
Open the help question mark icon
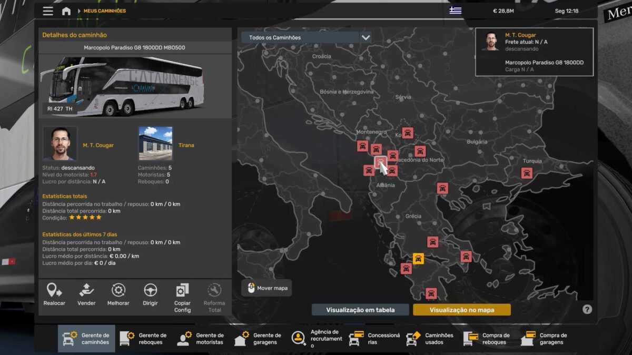[587, 309]
